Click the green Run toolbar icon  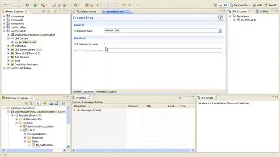tap(35, 5)
